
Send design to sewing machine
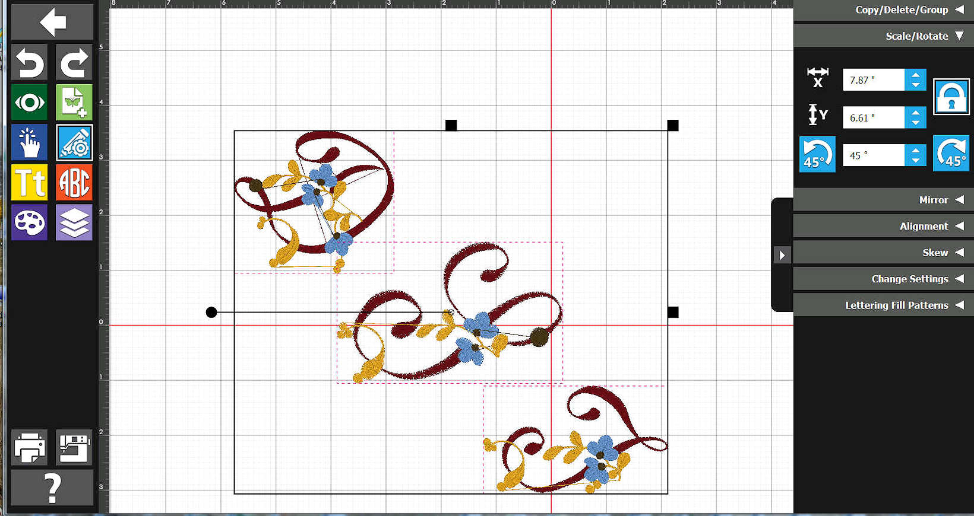tap(74, 447)
